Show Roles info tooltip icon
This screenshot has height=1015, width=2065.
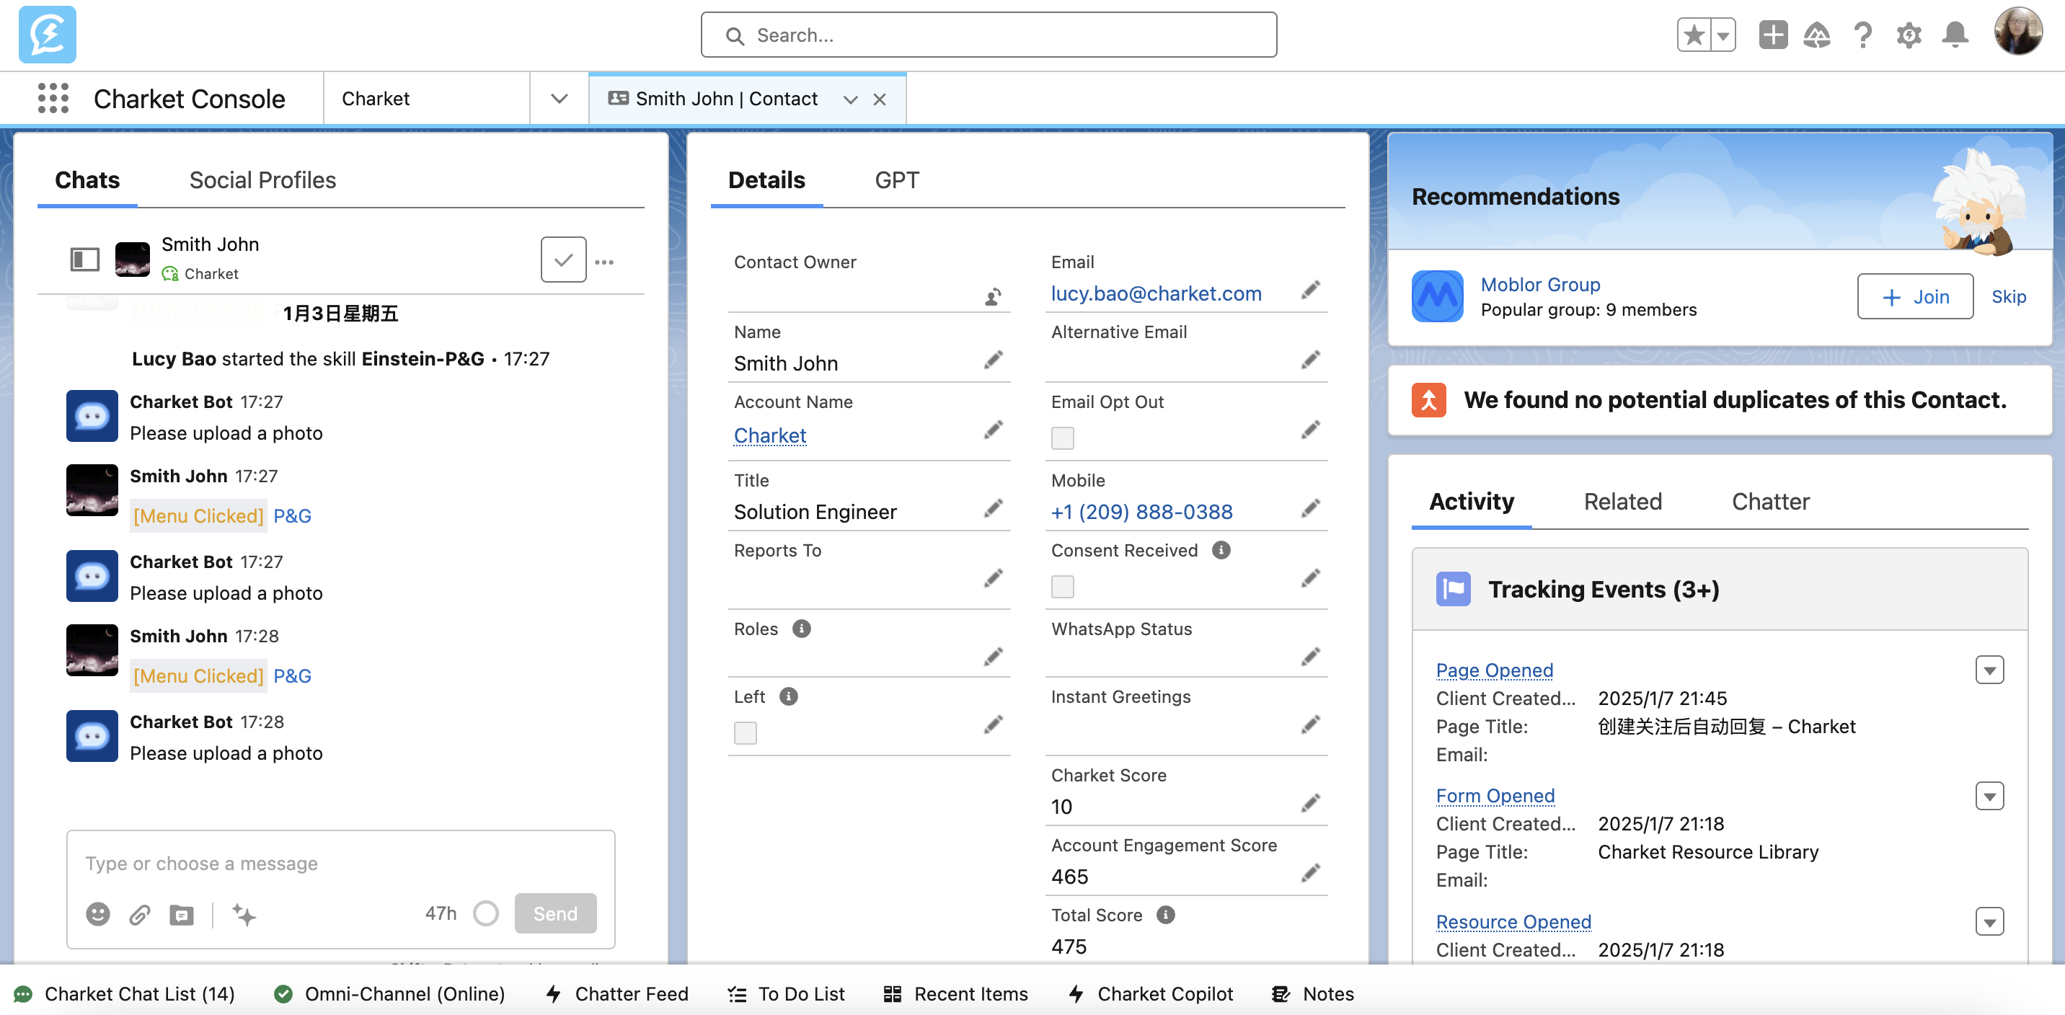pyautogui.click(x=801, y=628)
